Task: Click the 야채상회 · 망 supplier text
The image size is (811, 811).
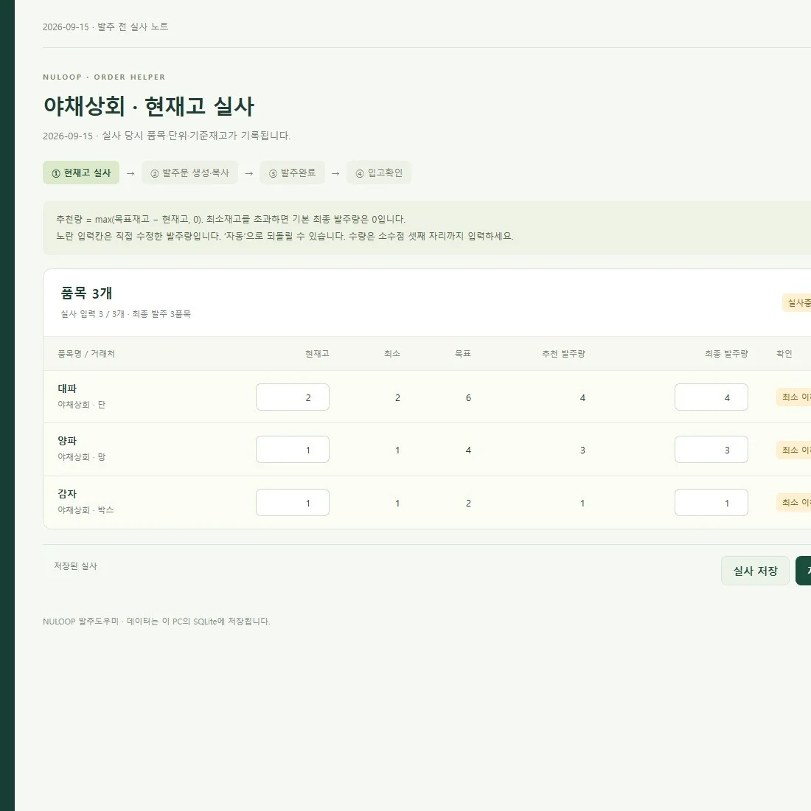Action: [82, 456]
